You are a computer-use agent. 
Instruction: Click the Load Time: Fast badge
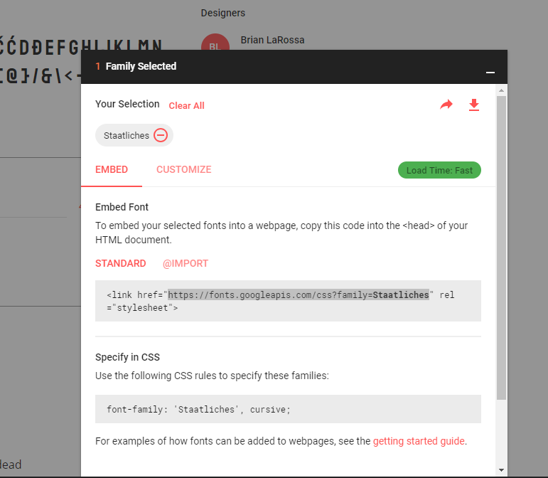click(x=439, y=170)
